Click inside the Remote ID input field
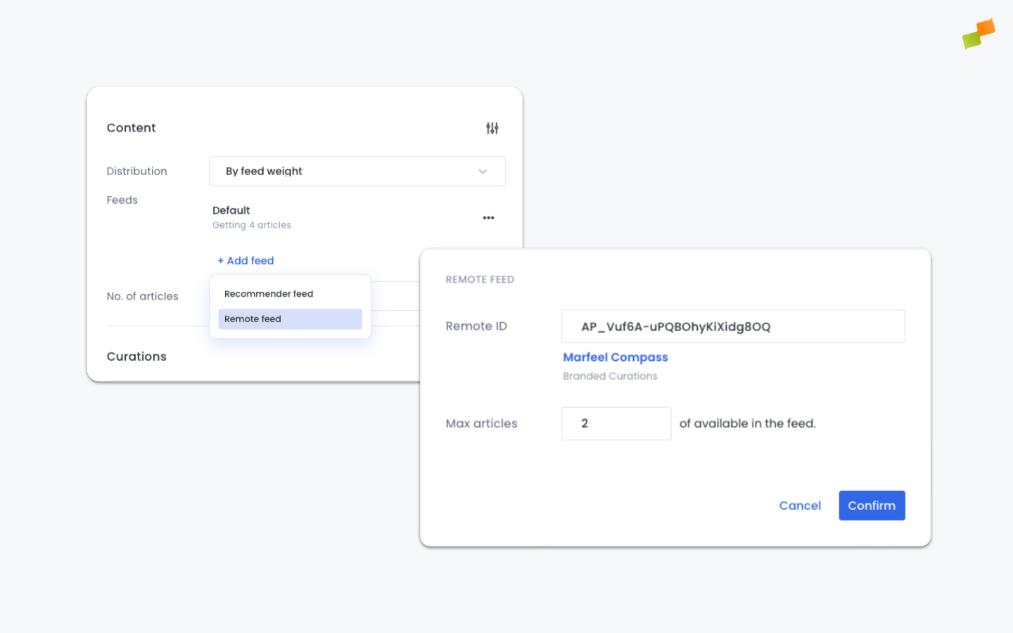The image size is (1013, 633). tap(732, 326)
